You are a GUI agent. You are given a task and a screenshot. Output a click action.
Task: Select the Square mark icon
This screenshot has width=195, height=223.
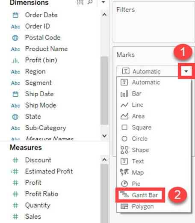click(124, 127)
